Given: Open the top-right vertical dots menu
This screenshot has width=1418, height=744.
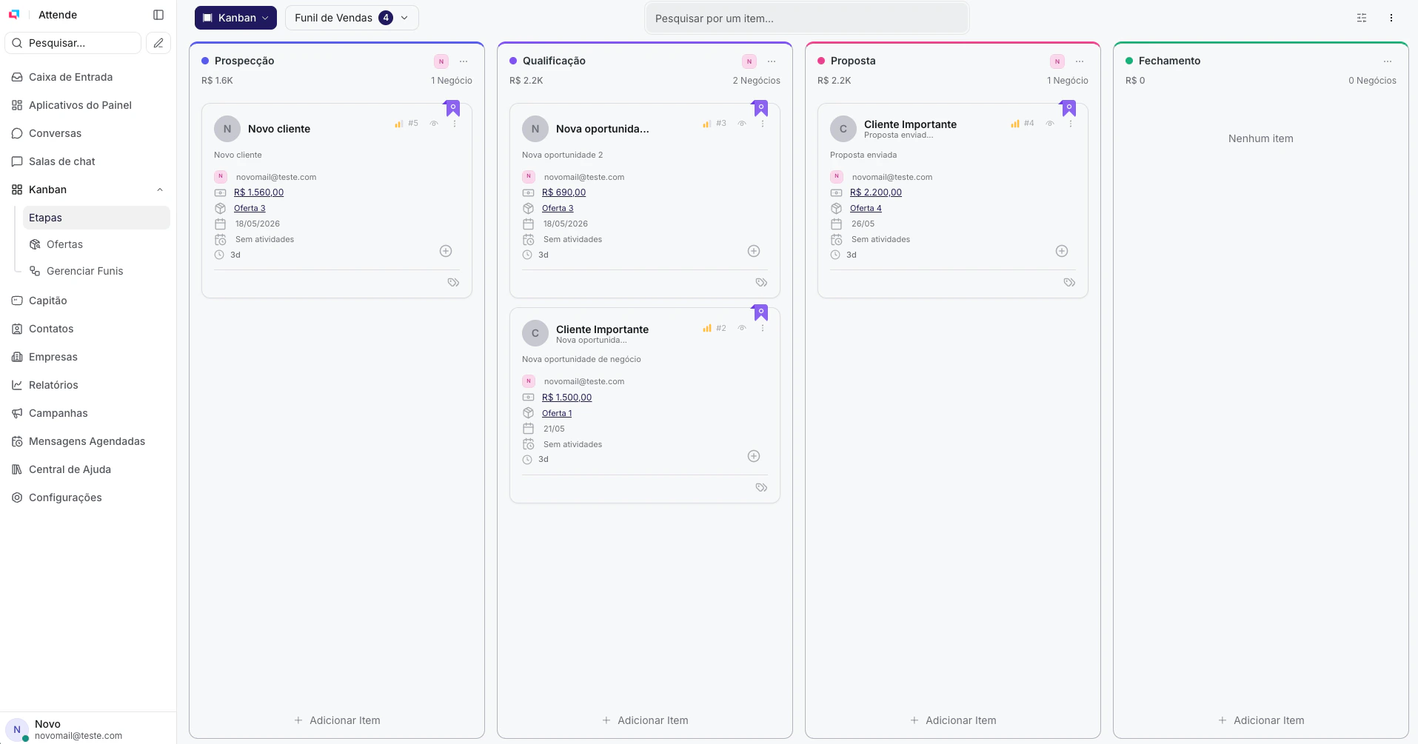Looking at the screenshot, I should coord(1391,18).
